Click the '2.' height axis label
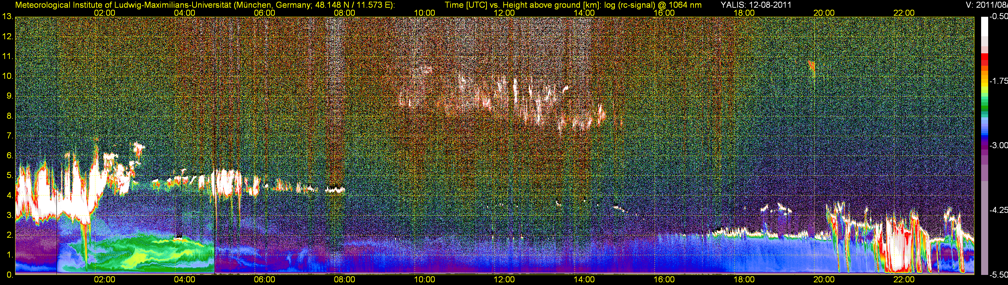1008x285 pixels. [x=10, y=235]
